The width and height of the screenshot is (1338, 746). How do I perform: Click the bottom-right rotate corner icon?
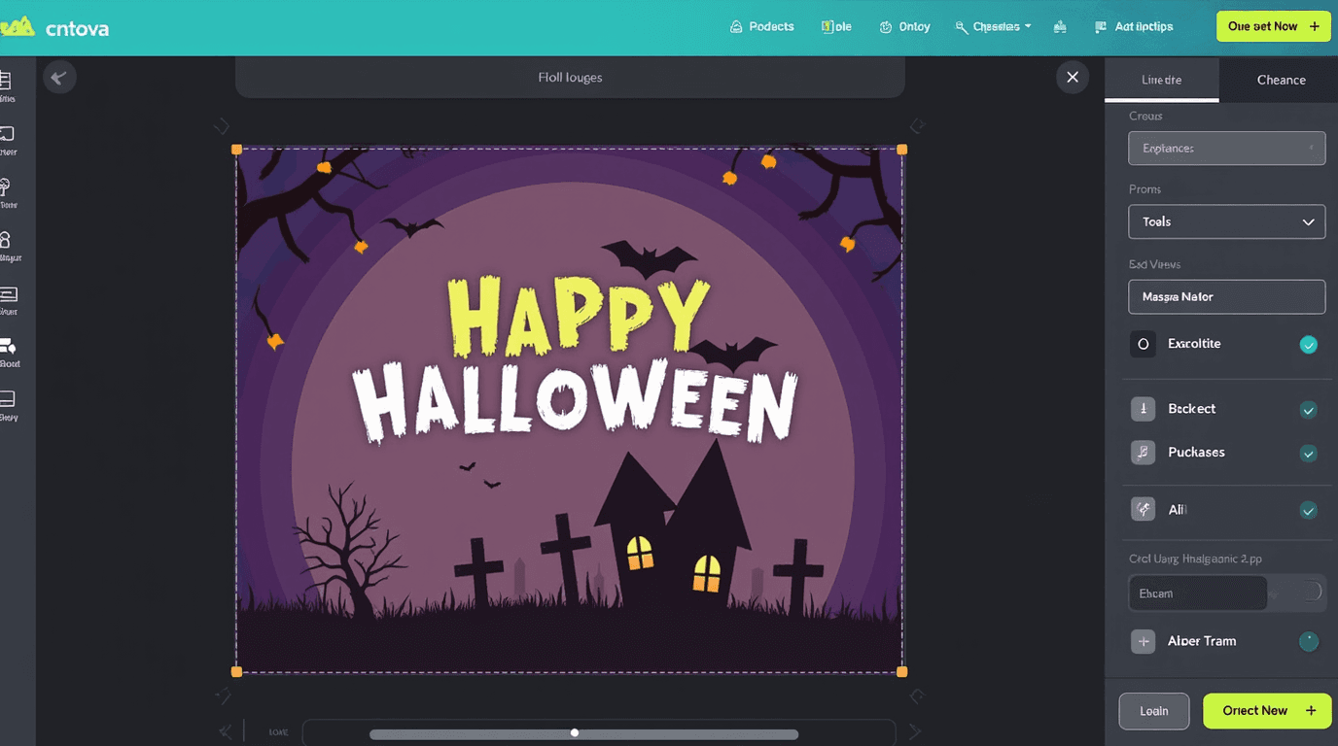(x=916, y=695)
